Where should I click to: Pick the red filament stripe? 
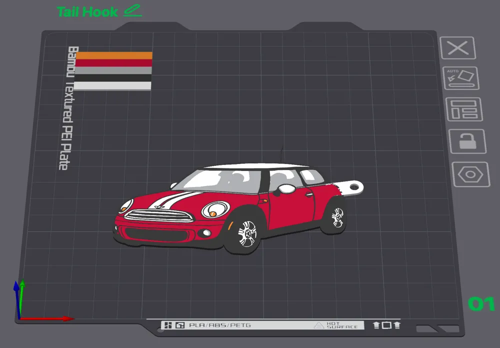coord(114,63)
